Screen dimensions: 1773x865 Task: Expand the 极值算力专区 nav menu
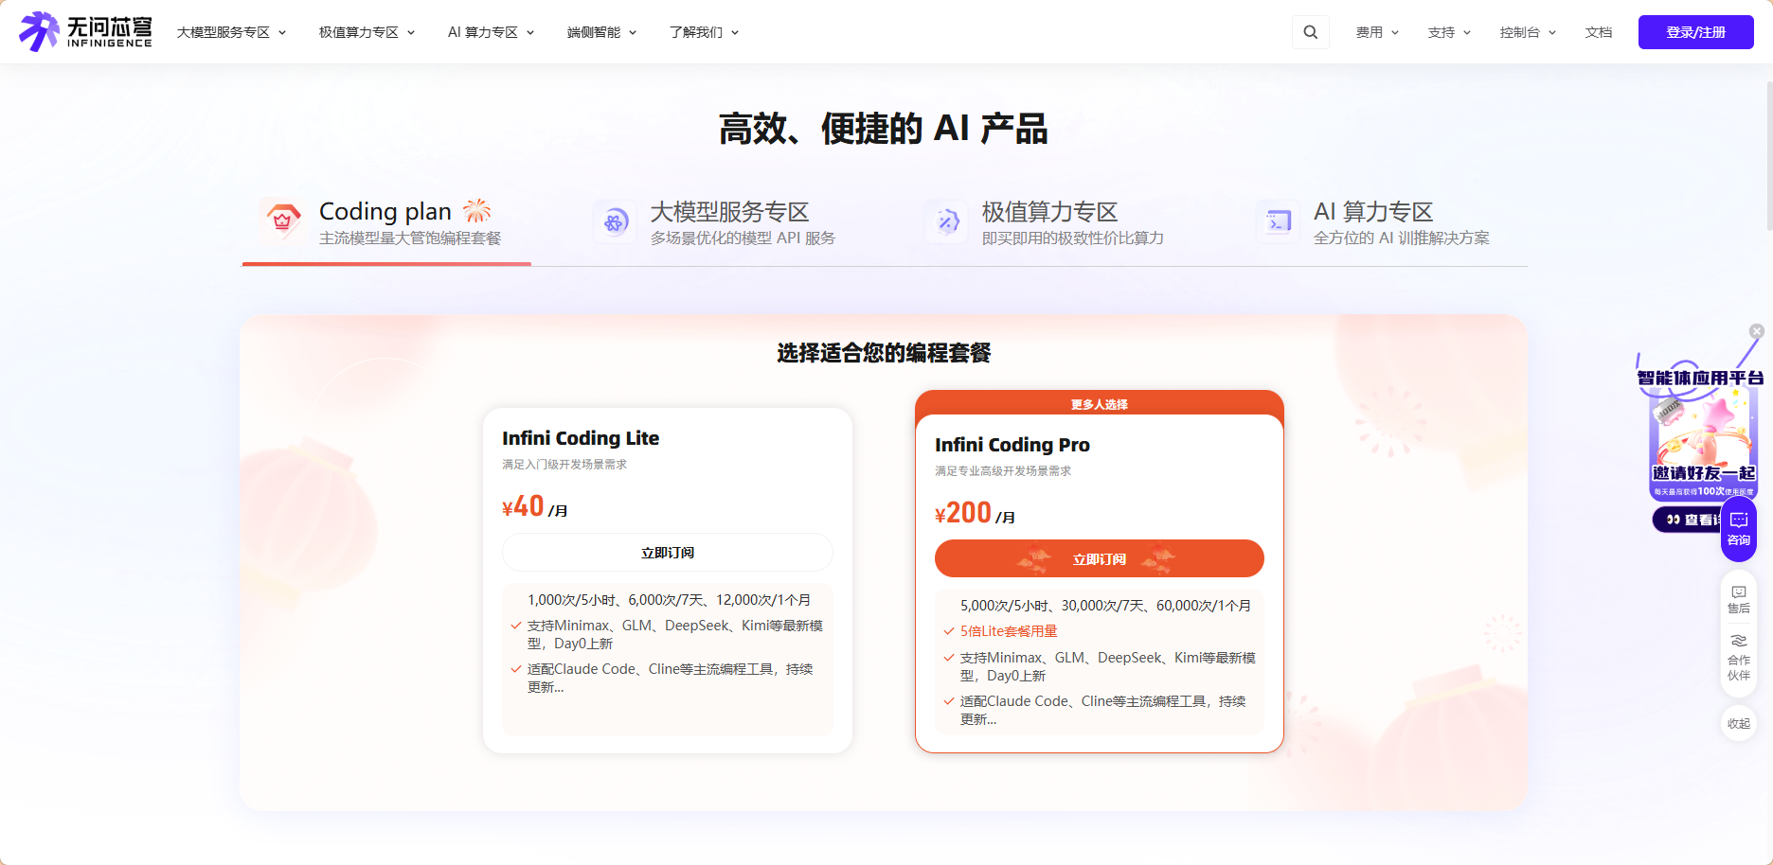click(x=367, y=32)
